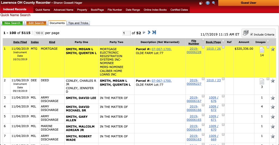Go to the next results page arrow
The image size is (279, 145).
[144, 32]
